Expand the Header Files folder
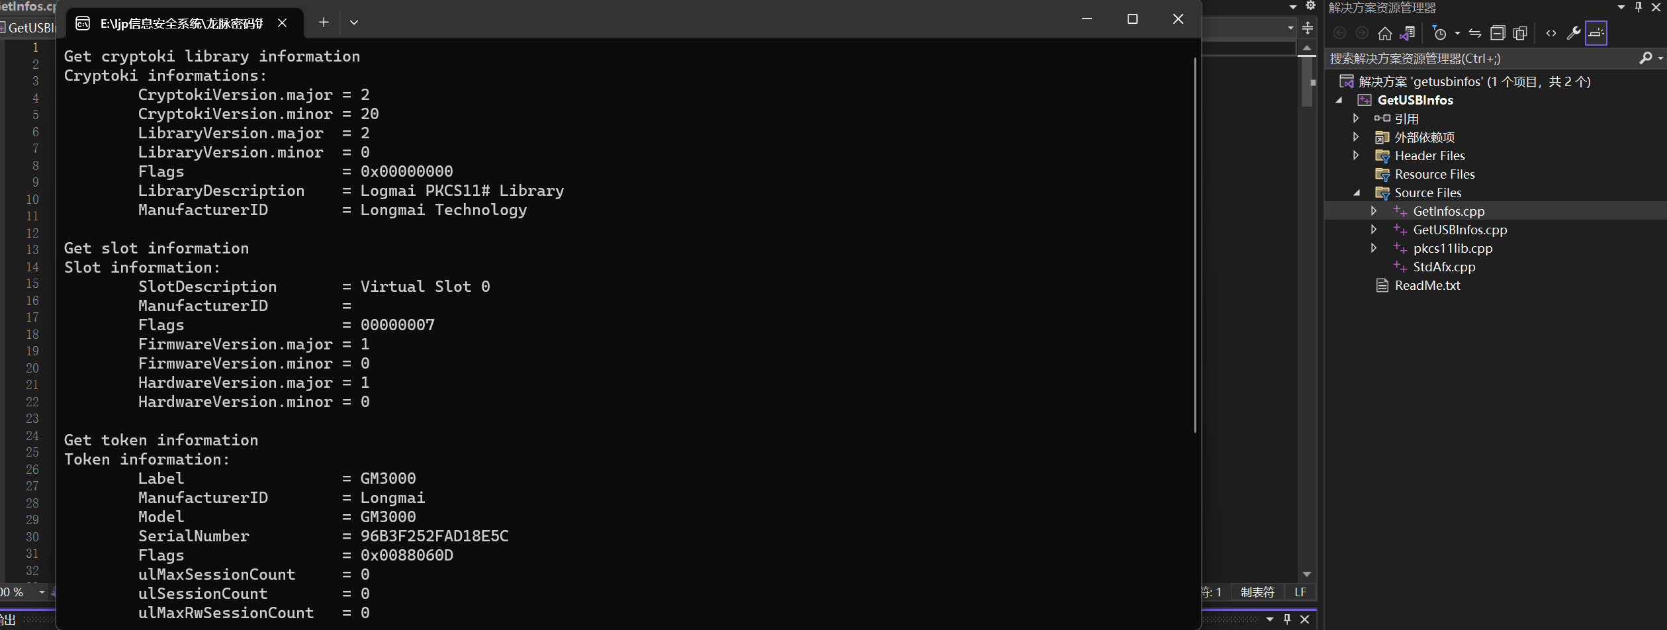Screen dimensions: 1667x630 pos(1356,156)
